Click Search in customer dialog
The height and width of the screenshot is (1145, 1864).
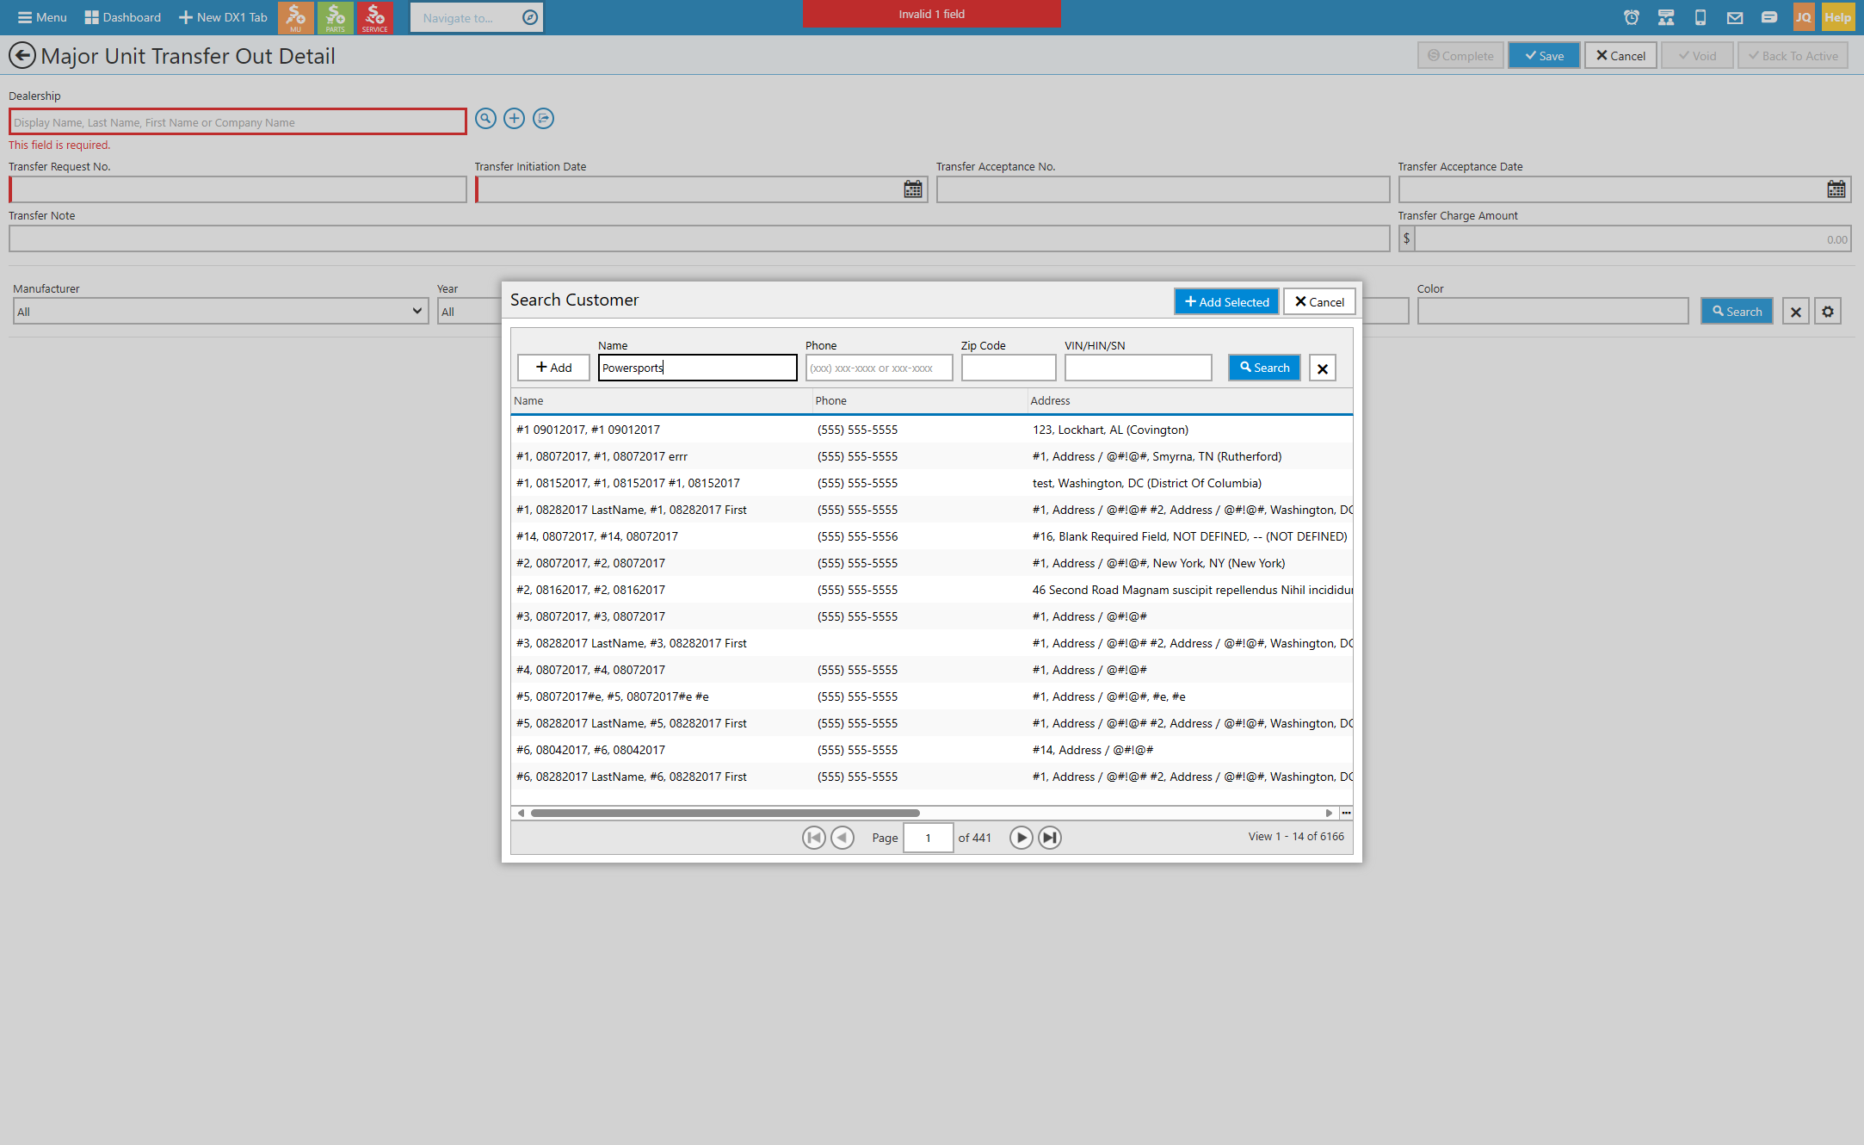click(x=1264, y=368)
